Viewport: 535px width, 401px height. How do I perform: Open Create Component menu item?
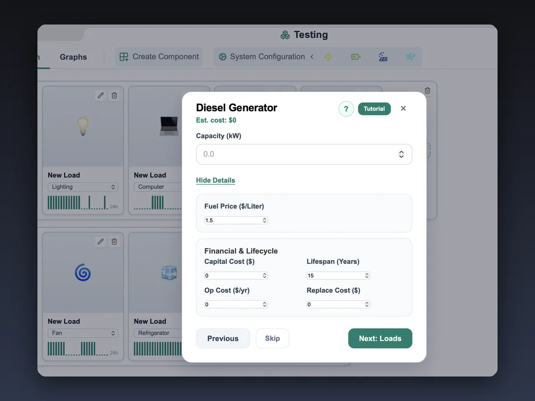point(159,57)
